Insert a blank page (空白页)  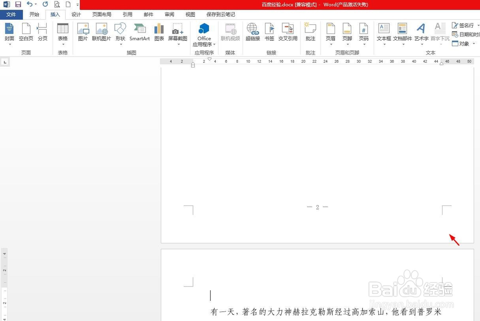(26, 33)
